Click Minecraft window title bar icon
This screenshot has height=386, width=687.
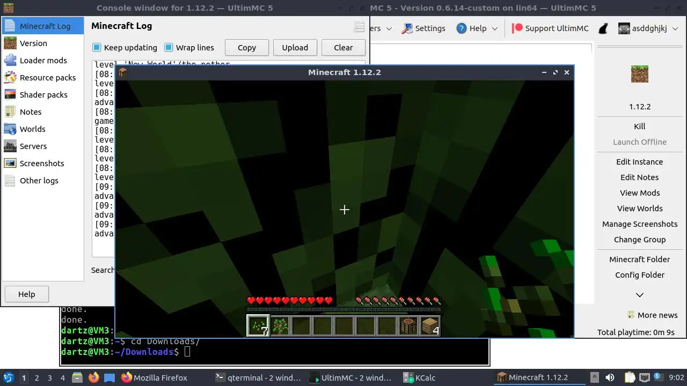(x=123, y=72)
